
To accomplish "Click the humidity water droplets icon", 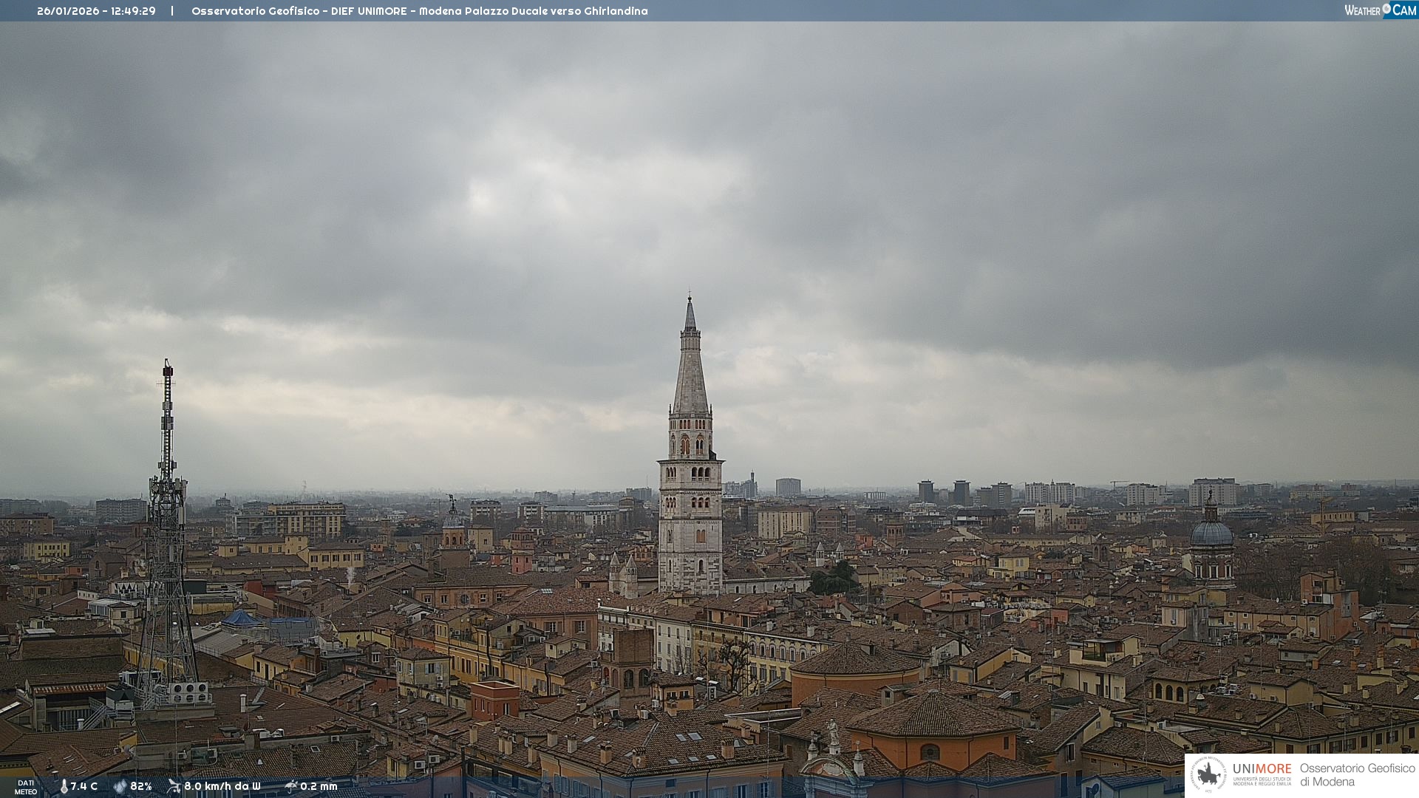I will 120,786.
